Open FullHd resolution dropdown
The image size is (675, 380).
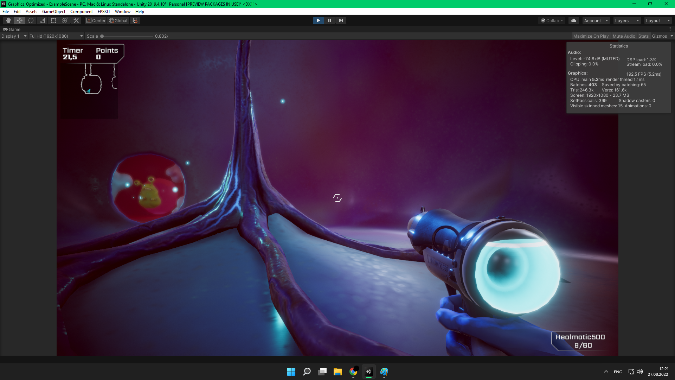[56, 36]
